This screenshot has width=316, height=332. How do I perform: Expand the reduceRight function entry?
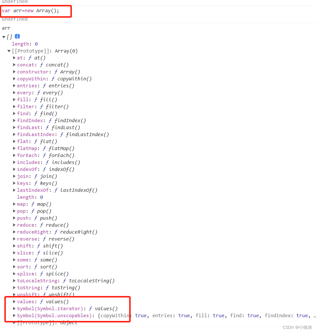coord(14,232)
